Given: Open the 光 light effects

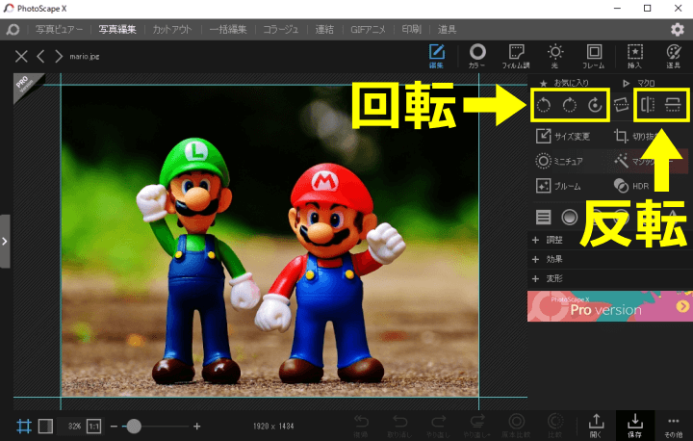Looking at the screenshot, I should tap(554, 56).
